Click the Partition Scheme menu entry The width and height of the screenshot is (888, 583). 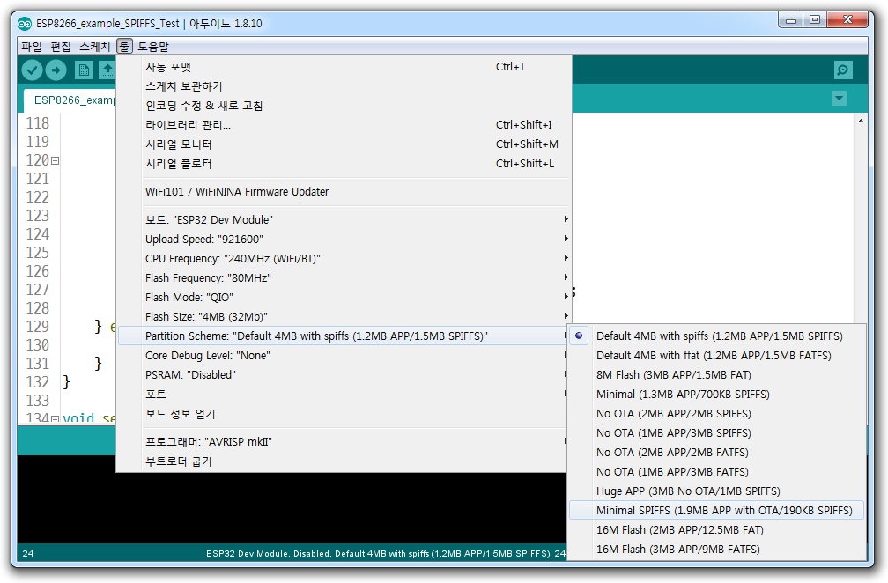click(x=344, y=336)
